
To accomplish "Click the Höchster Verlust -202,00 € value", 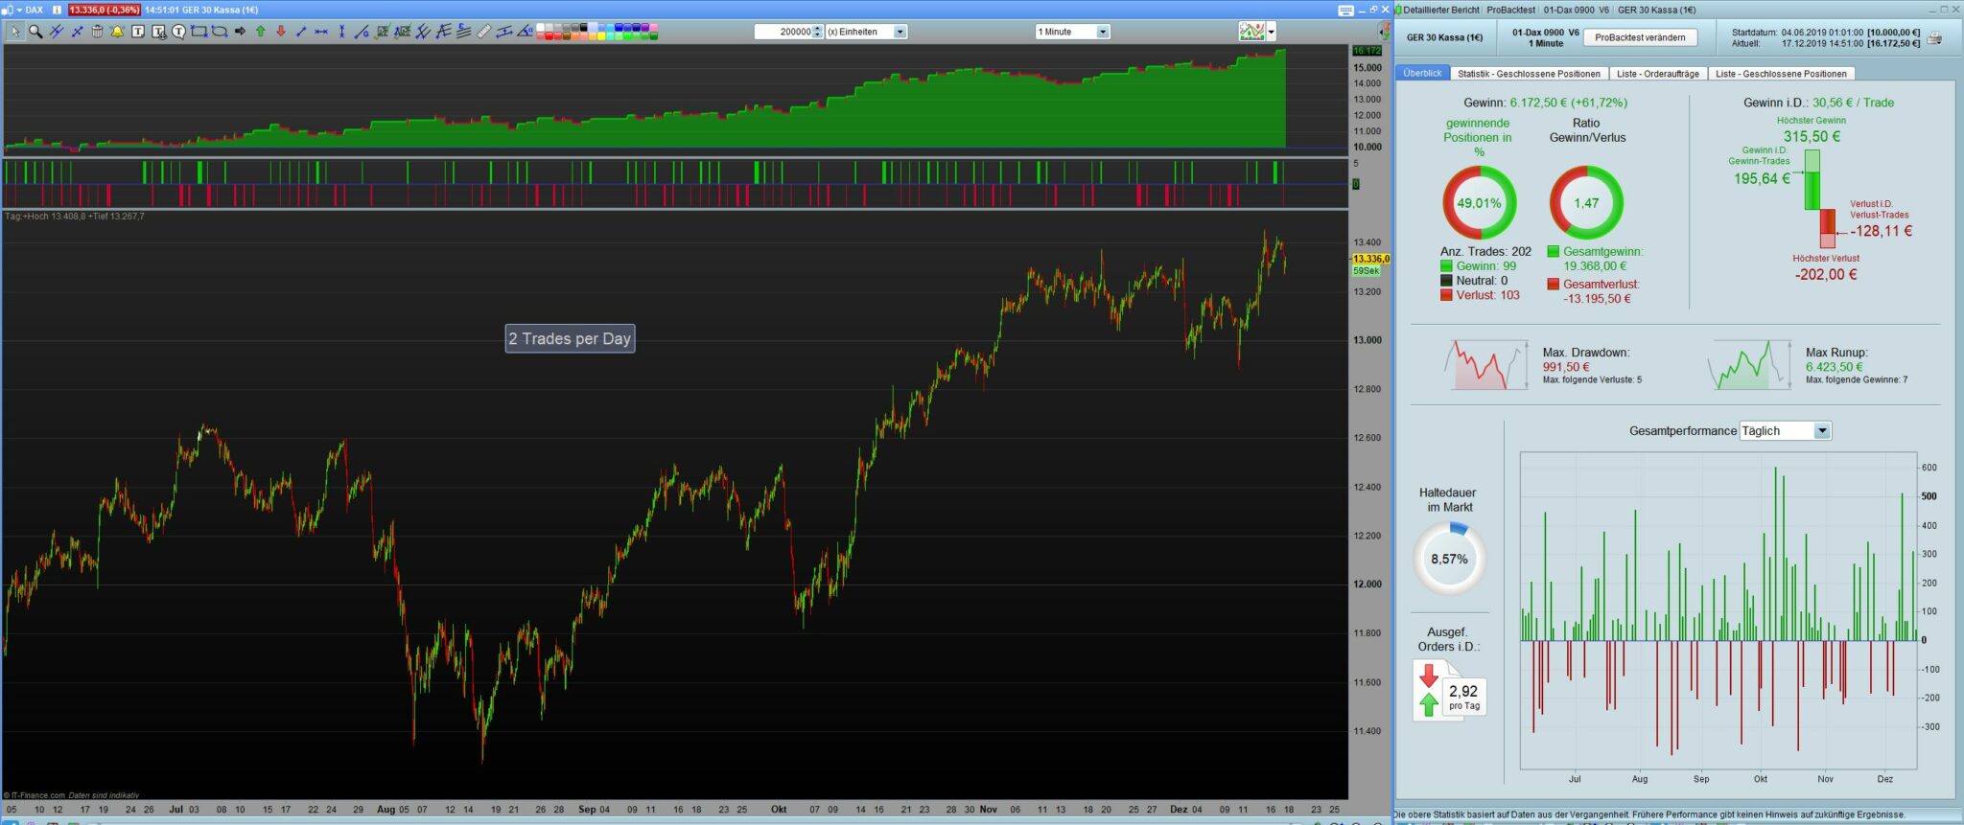I will tap(1826, 274).
